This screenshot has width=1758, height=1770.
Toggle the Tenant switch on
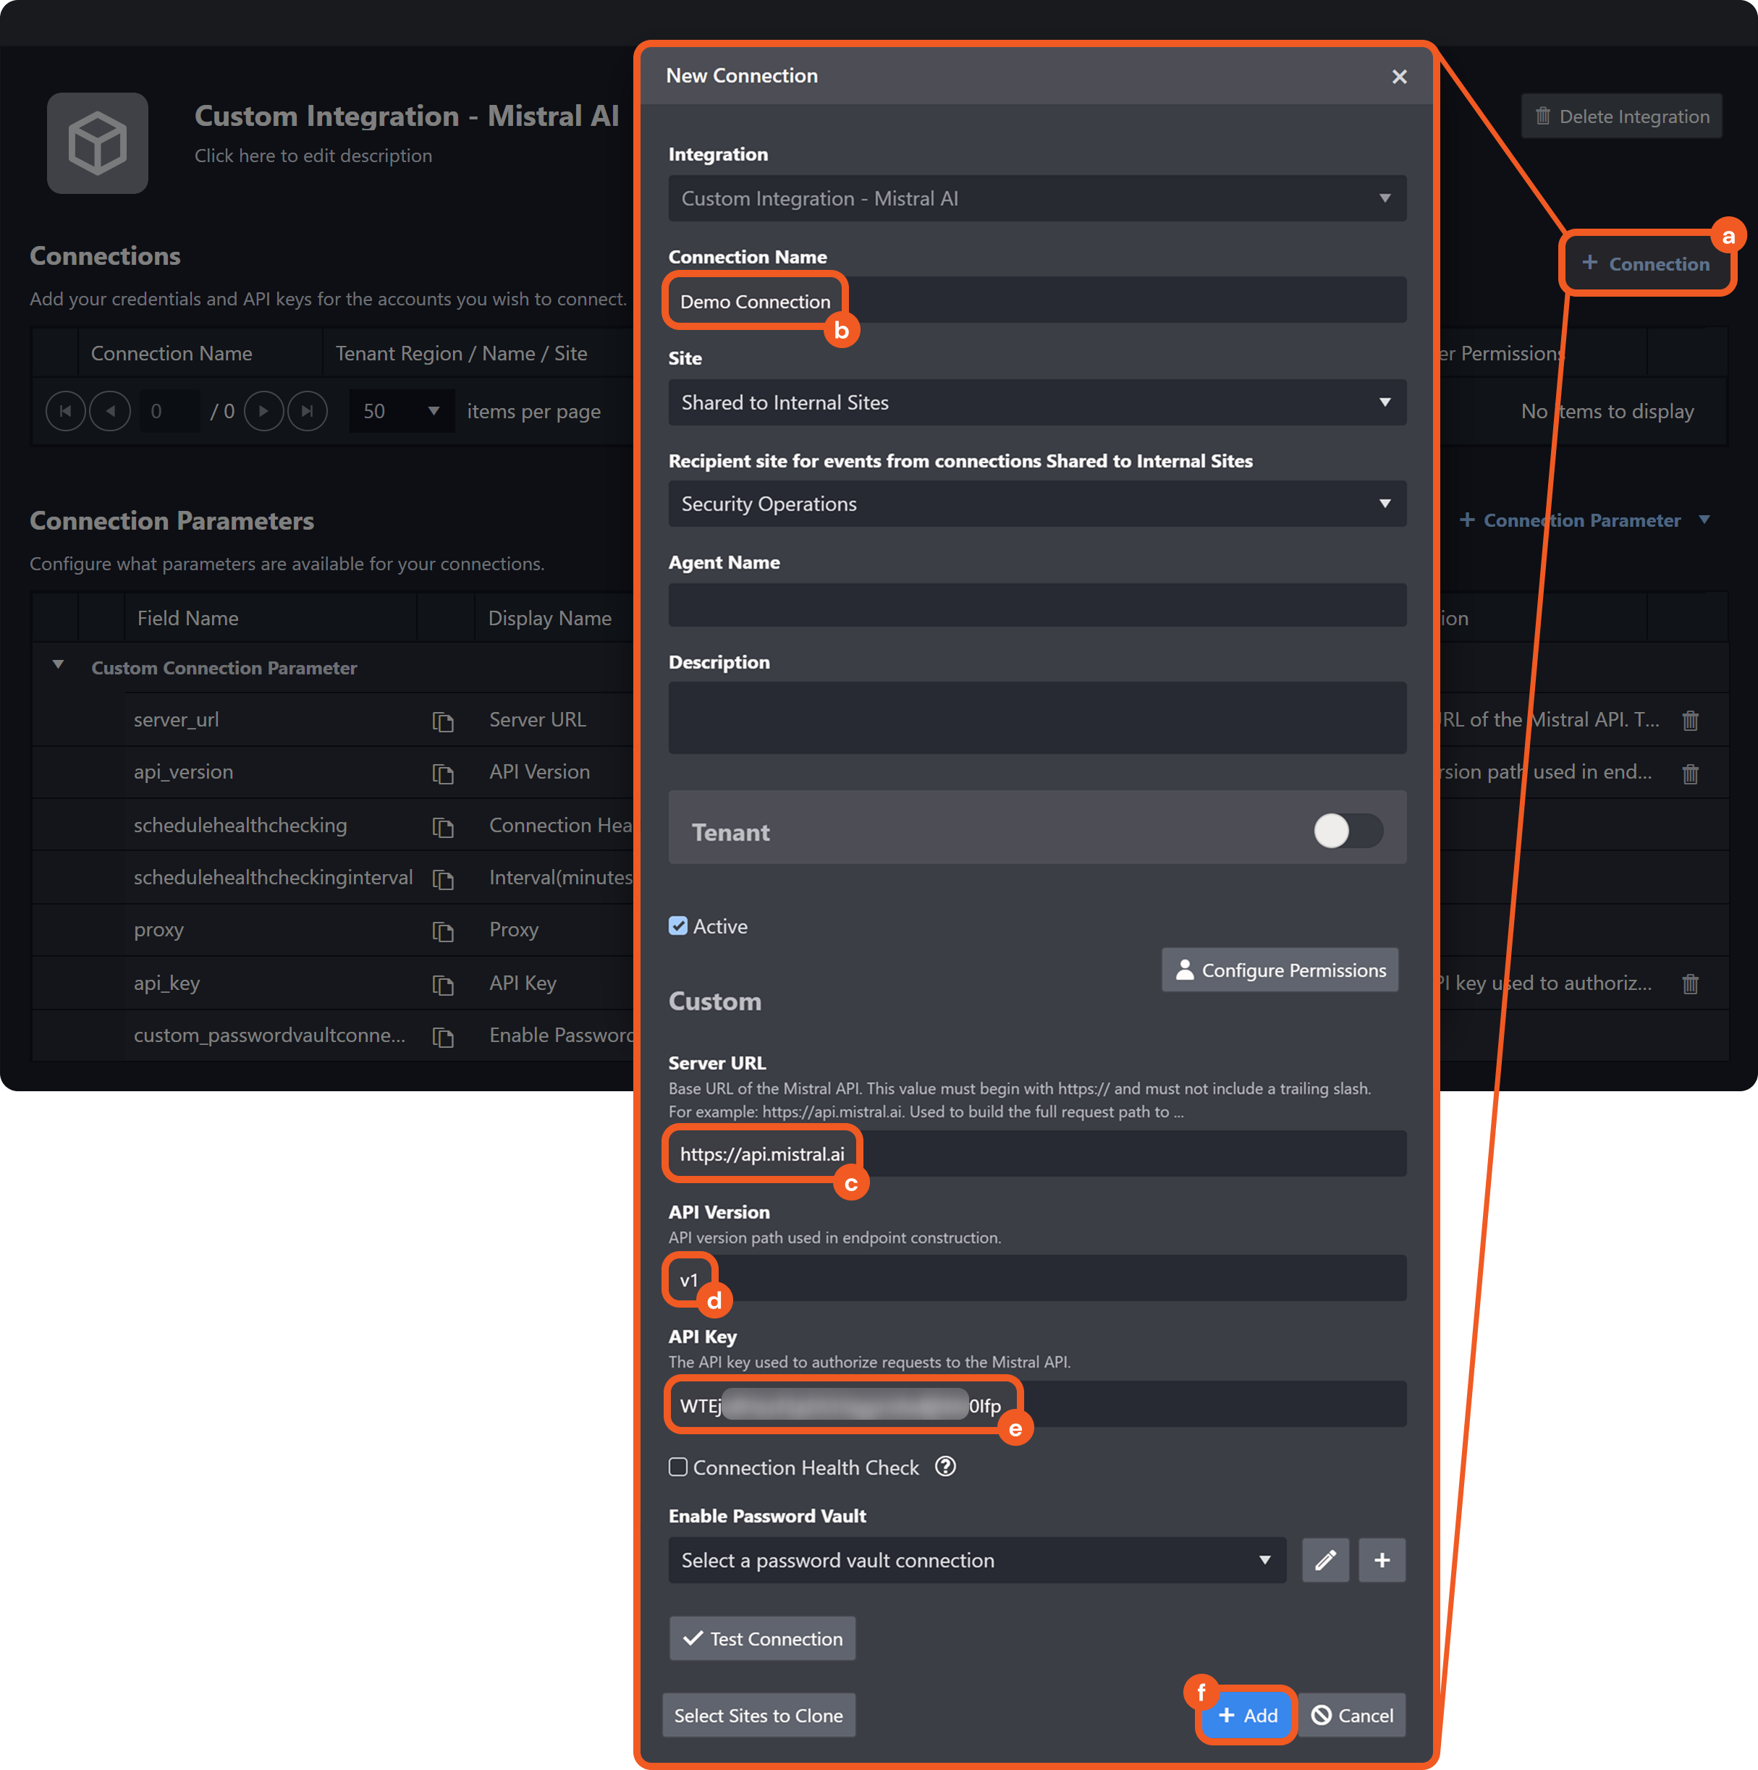[x=1347, y=831]
